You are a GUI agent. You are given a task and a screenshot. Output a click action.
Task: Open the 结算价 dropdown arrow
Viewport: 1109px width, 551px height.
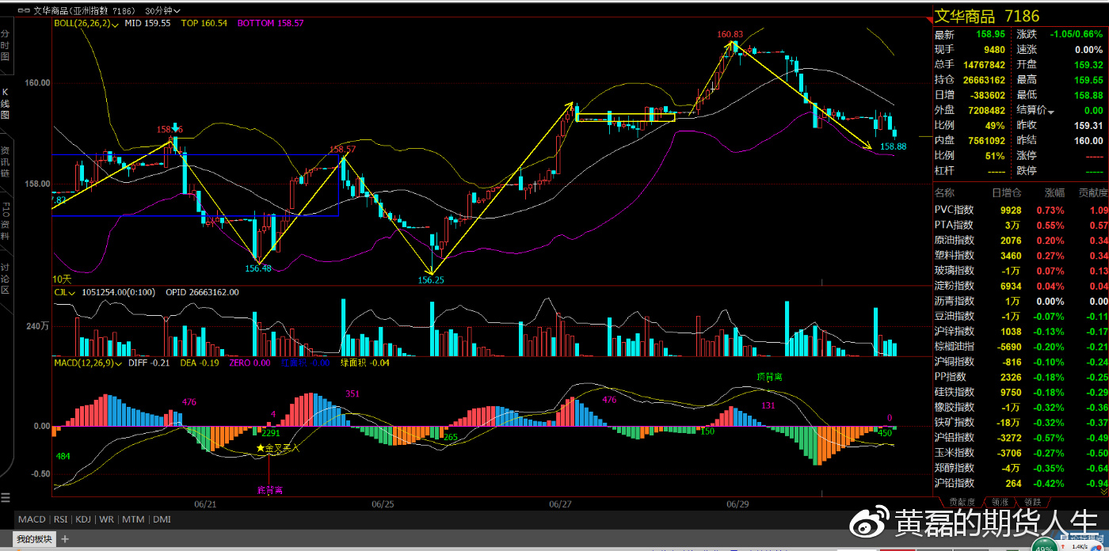(1051, 111)
